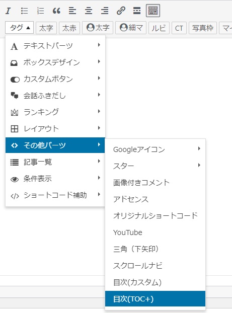Viewport: 232px width, 313px height.
Task: Toggle the toolbar toggle keyboard icon
Action: (x=153, y=11)
